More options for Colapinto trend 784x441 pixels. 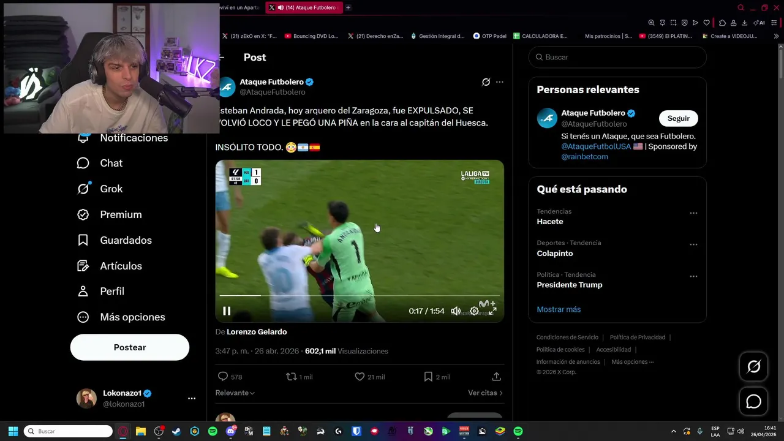[x=693, y=244]
